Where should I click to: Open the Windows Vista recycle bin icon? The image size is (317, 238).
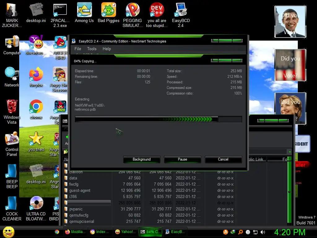pos(12,111)
